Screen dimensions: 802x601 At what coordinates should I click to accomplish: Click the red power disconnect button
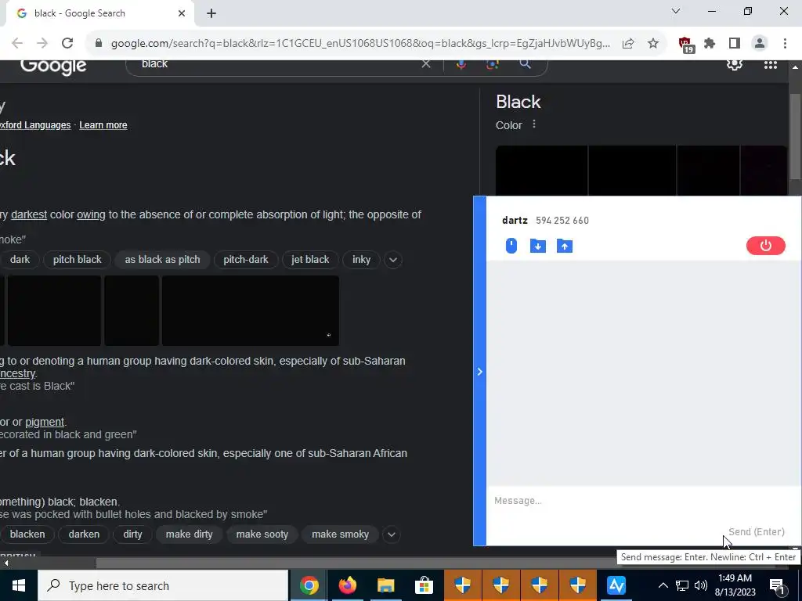tap(766, 246)
